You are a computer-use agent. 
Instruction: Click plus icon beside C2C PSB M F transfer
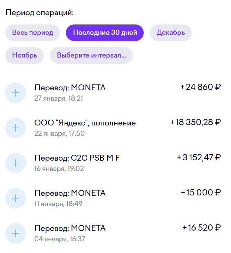point(16,163)
